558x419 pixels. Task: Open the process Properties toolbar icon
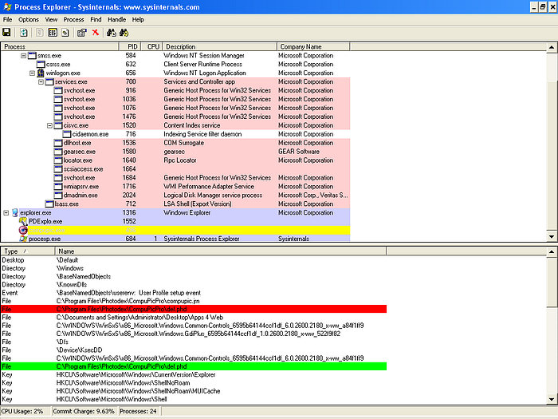click(x=82, y=33)
